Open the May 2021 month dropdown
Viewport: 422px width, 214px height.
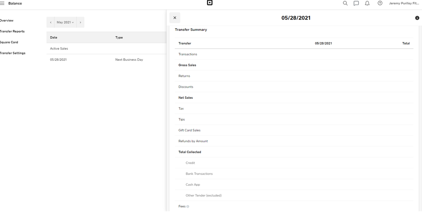pyautogui.click(x=65, y=22)
